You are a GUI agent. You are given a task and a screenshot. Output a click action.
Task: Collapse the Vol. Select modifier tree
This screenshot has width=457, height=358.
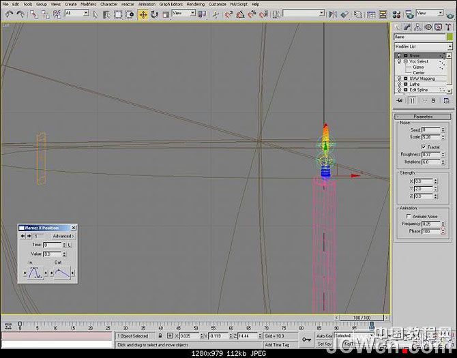pos(405,61)
